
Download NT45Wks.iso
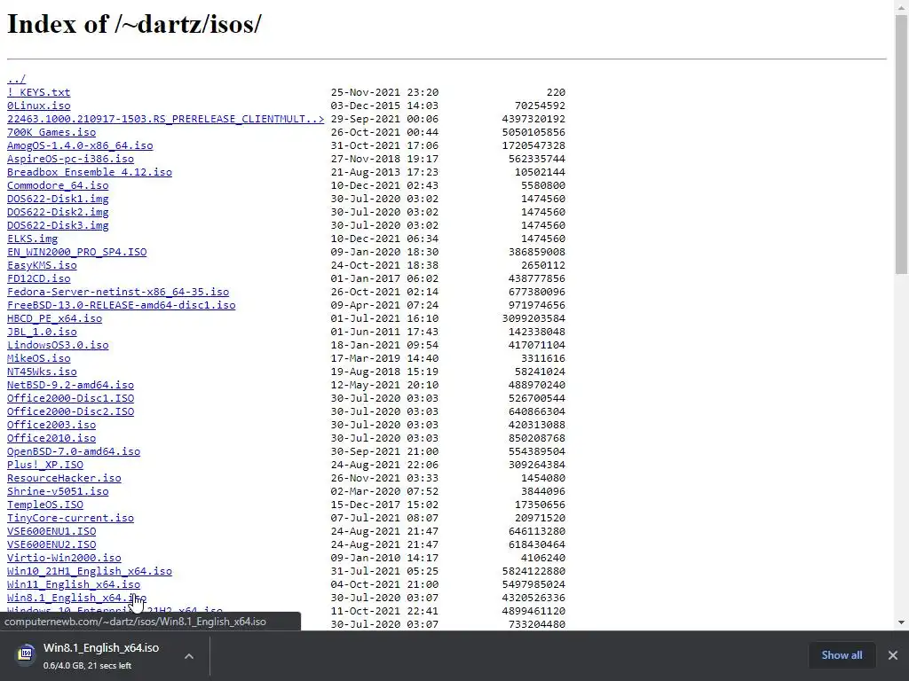point(42,372)
